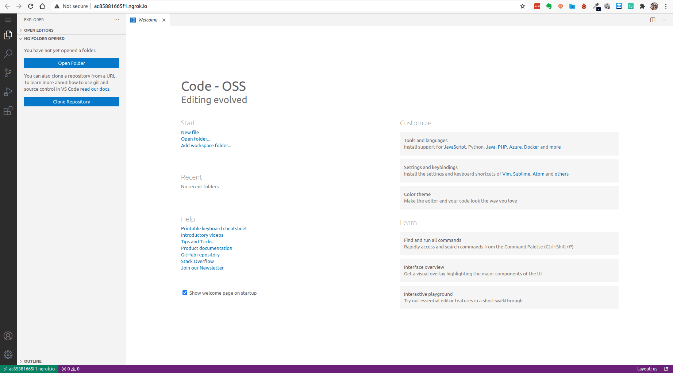
Task: Open the editor More Actions menu
Action: [x=664, y=20]
